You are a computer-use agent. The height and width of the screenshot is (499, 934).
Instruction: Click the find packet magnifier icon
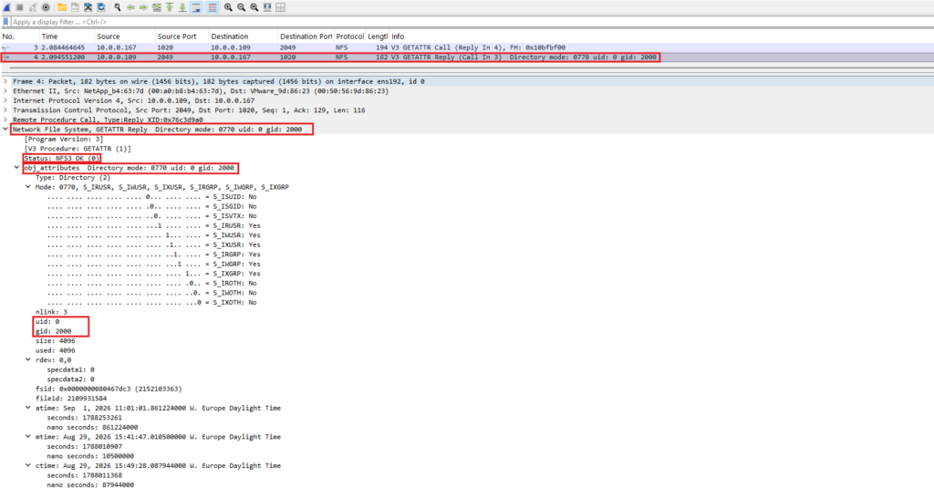[x=118, y=7]
